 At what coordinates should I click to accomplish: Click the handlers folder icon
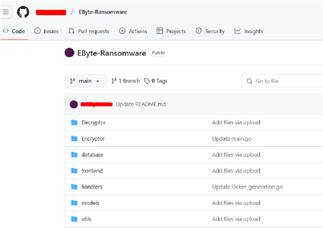click(74, 187)
